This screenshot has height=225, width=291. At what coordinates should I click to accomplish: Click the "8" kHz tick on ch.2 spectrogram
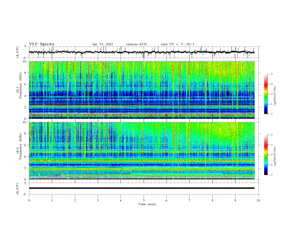pyautogui.click(x=26, y=134)
